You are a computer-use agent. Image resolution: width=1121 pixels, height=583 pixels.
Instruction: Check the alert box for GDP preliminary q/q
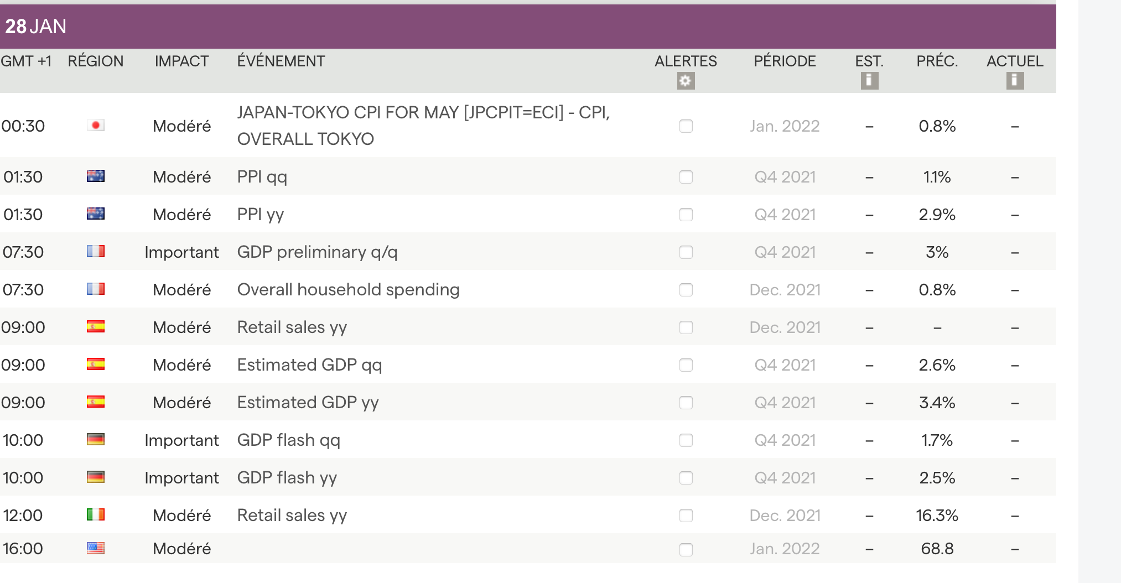[x=686, y=252]
